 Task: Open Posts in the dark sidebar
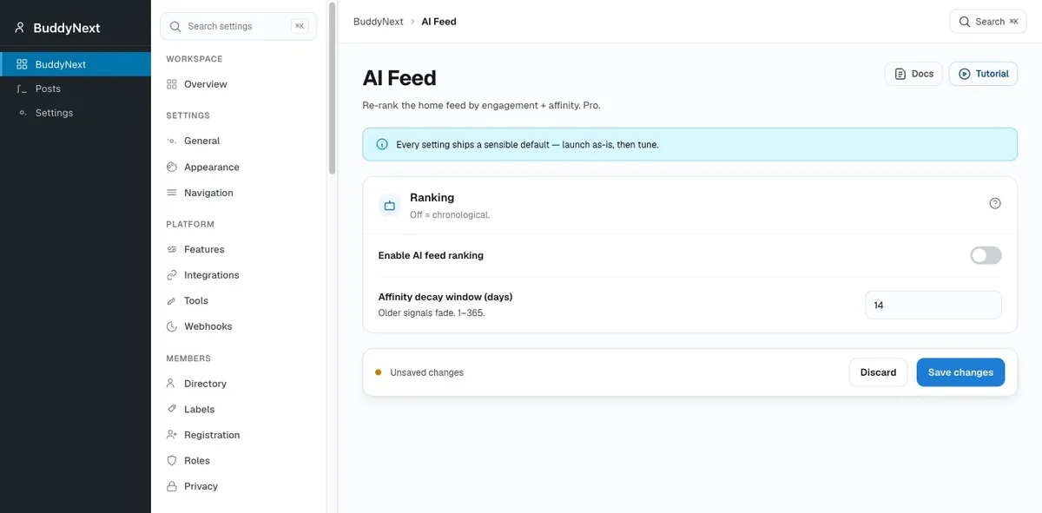(x=76, y=89)
